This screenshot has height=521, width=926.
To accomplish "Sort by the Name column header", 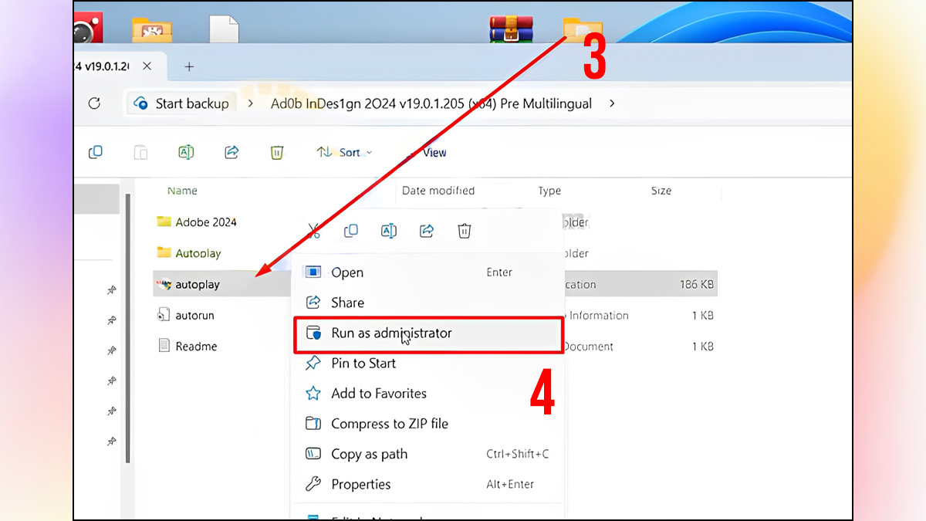I will point(182,191).
